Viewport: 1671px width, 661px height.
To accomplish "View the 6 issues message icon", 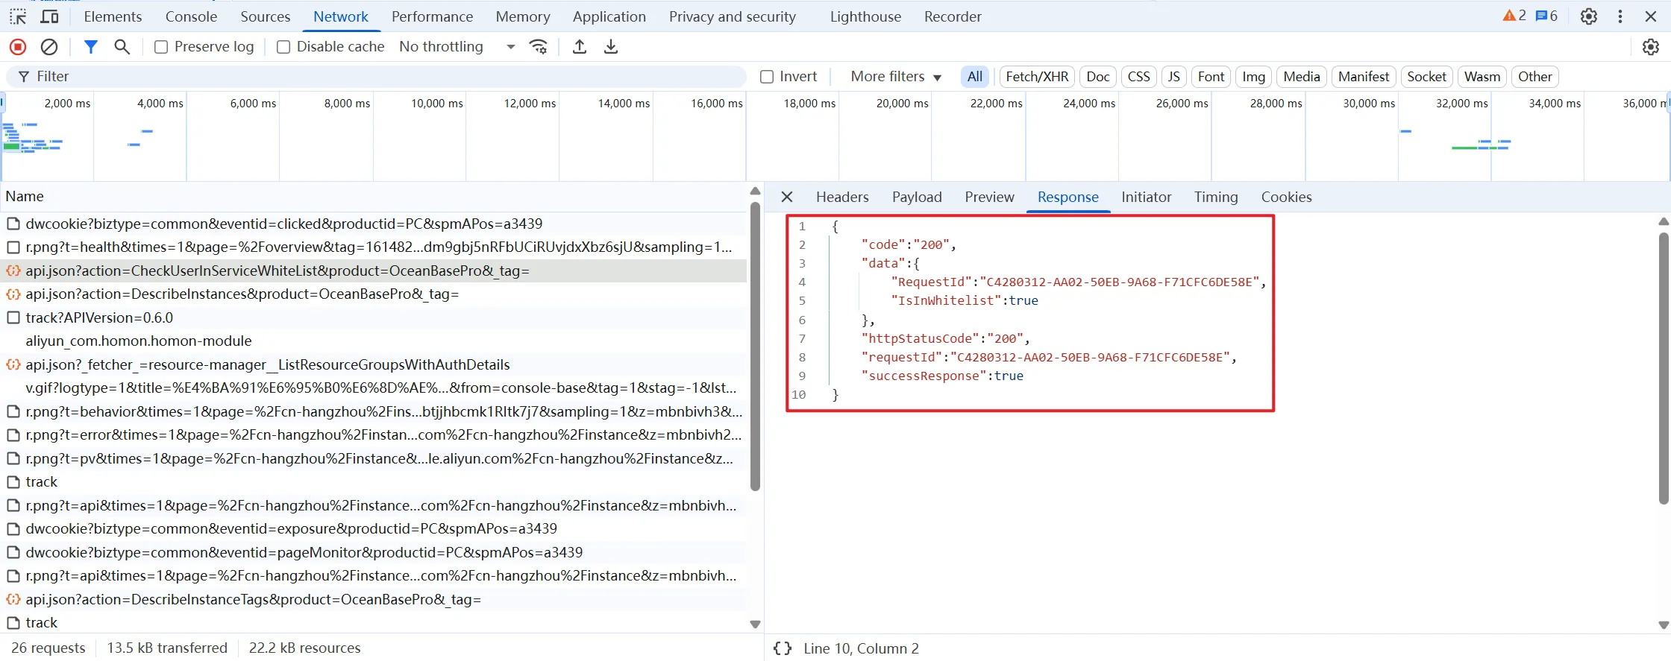I will (x=1546, y=16).
